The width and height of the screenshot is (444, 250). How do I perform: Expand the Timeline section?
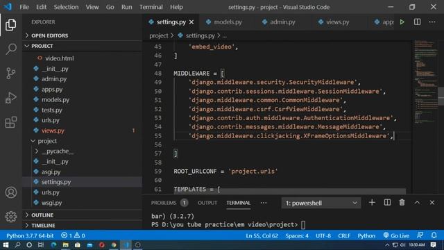(82, 225)
